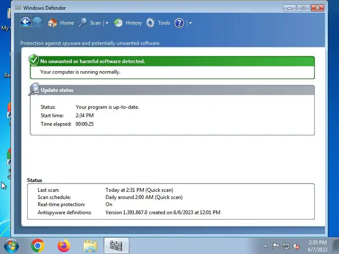Click the 'Antispyware definitions:' label
339x254 pixels.
coord(64,213)
